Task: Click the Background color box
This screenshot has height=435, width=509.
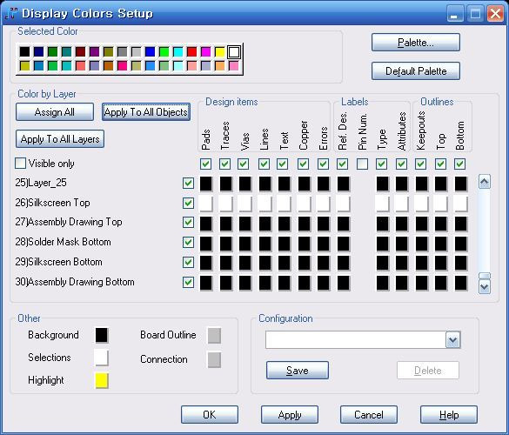Action: coord(102,335)
